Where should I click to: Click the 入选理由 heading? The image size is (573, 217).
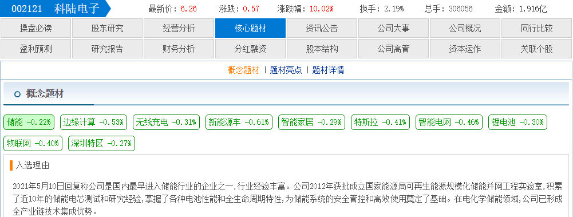(x=32, y=165)
